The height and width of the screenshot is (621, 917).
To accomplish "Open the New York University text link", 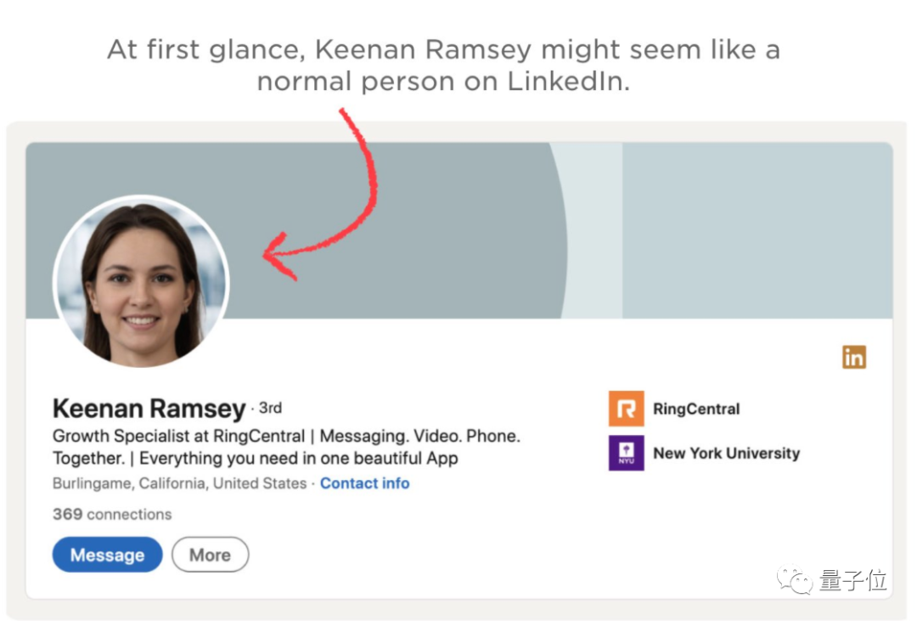I will (x=726, y=453).
